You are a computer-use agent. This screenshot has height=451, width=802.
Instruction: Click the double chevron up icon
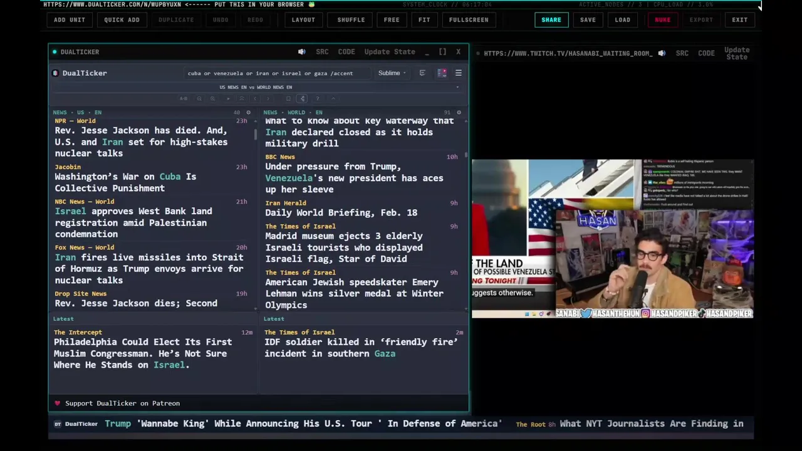pos(242,98)
